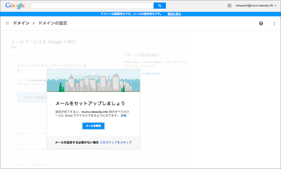Open the help question mark icon
This screenshot has height=169, width=281.
pyautogui.click(x=261, y=23)
